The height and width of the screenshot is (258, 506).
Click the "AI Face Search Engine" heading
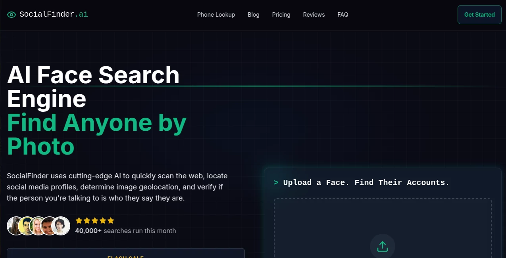[93, 87]
